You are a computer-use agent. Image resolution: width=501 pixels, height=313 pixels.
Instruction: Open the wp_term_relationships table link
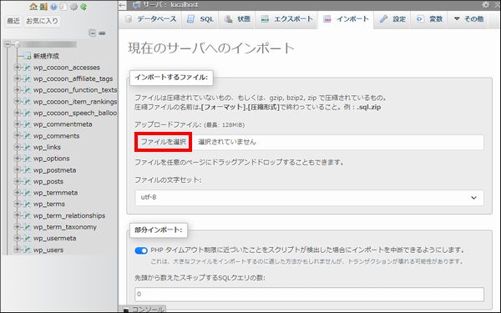69,215
